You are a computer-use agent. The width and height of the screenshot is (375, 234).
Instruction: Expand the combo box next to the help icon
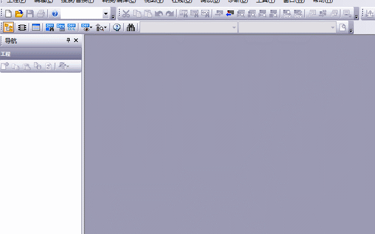click(106, 14)
